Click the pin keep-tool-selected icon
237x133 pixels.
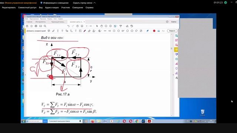147,31
